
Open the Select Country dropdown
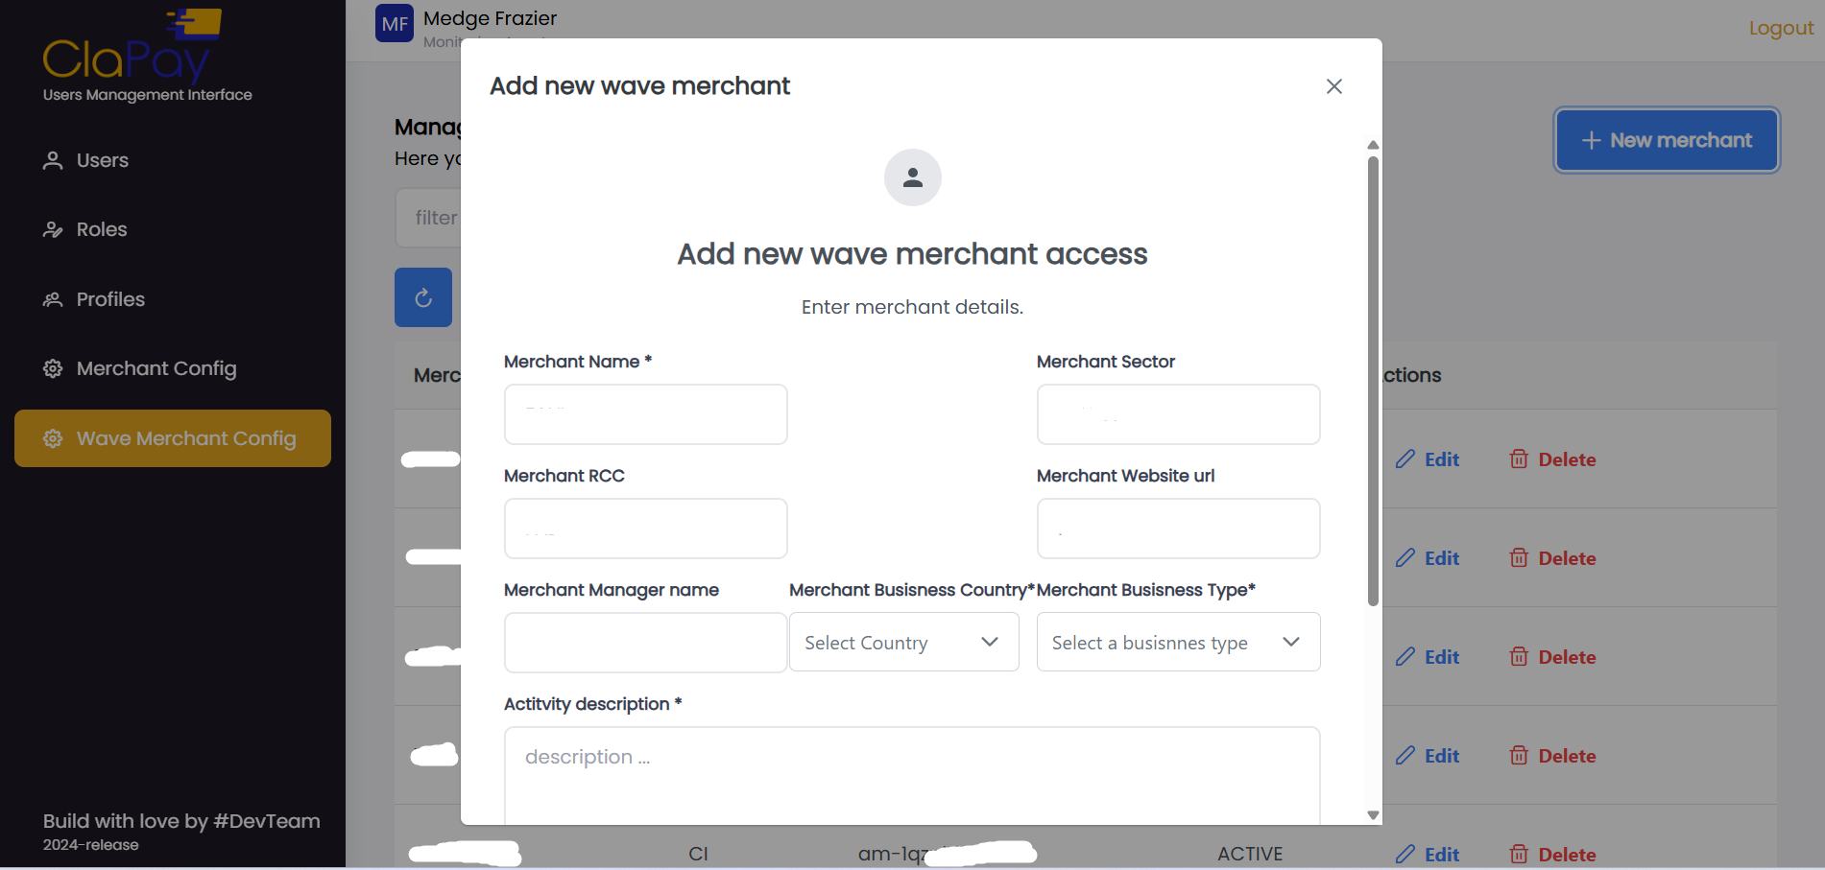[903, 642]
